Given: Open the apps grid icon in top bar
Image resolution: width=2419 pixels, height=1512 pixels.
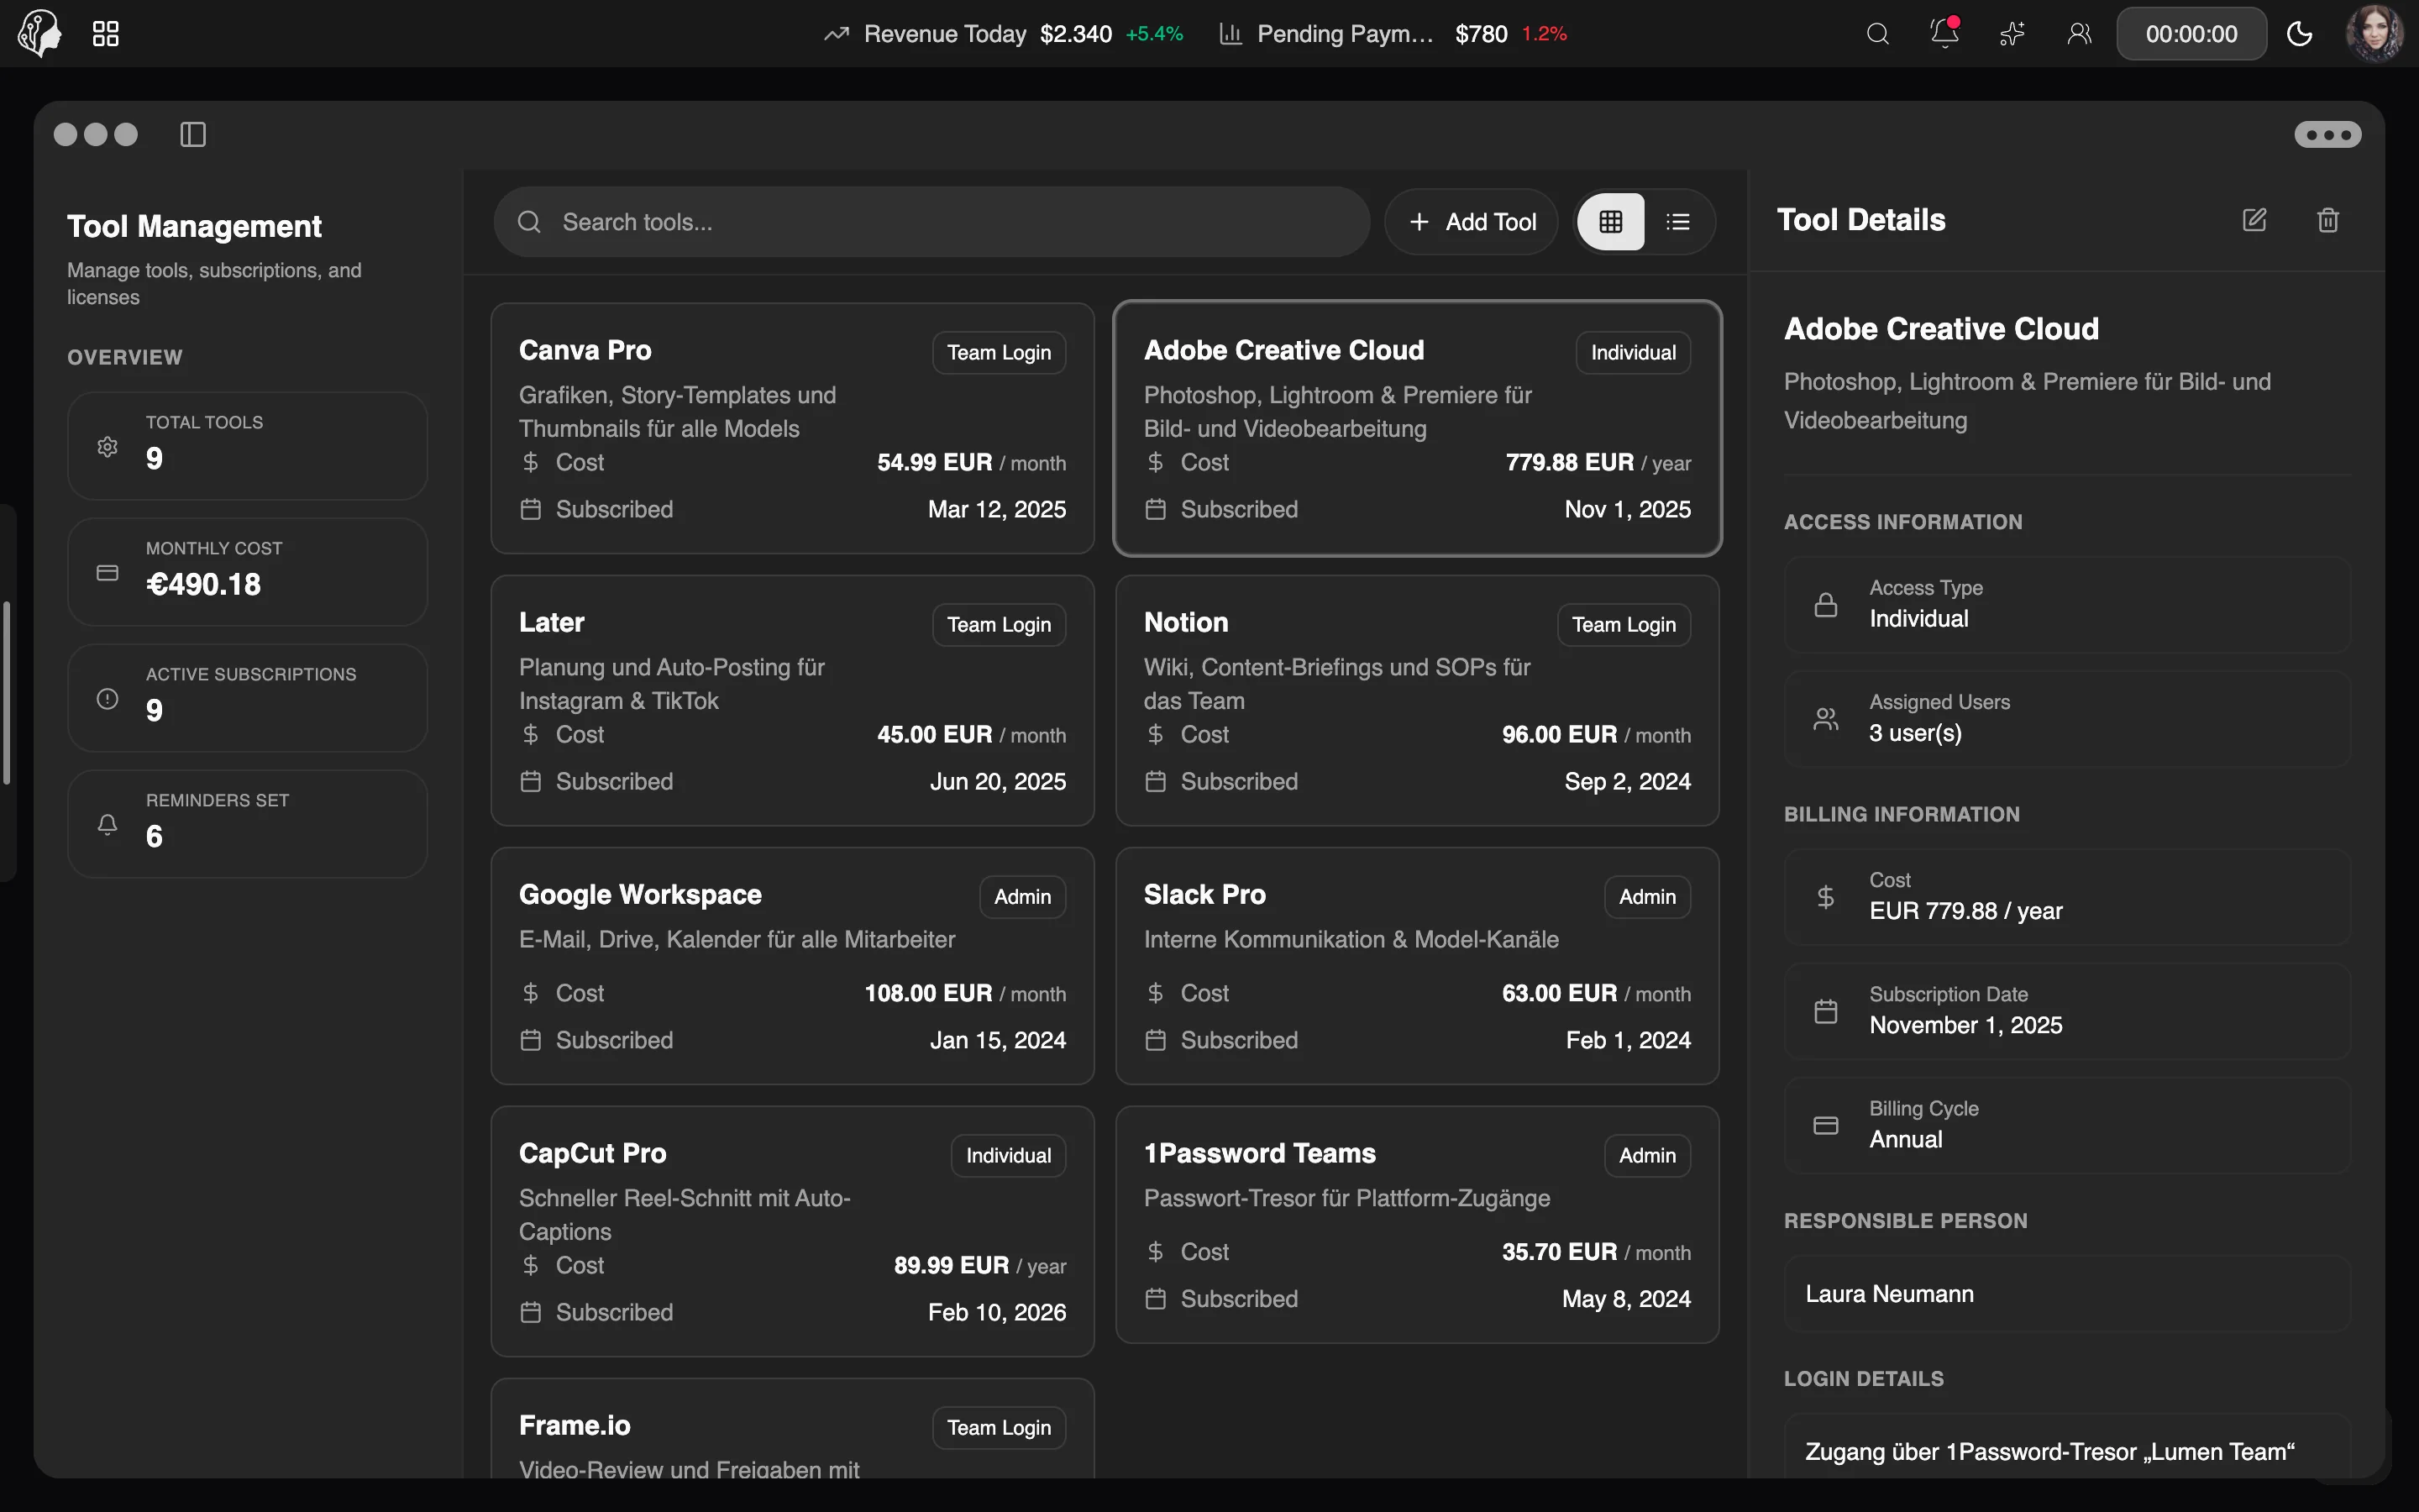Looking at the screenshot, I should (x=105, y=34).
